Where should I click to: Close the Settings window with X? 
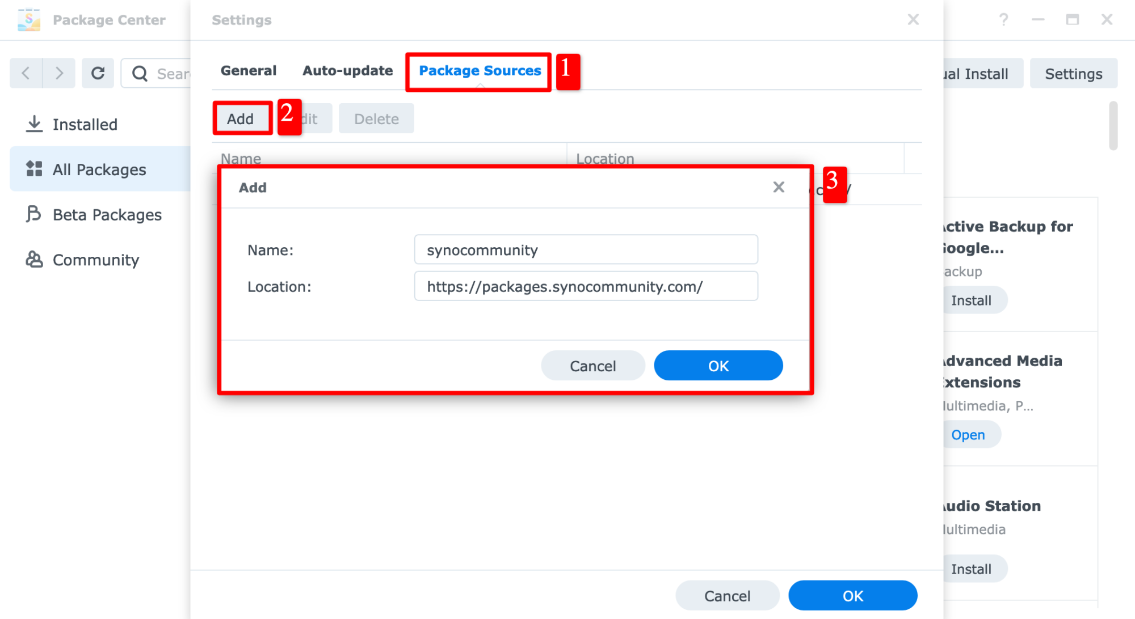point(913,20)
